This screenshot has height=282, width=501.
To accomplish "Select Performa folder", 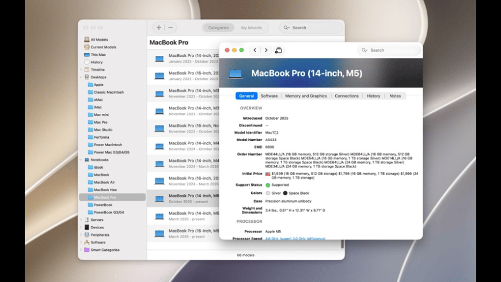I will tap(98, 137).
